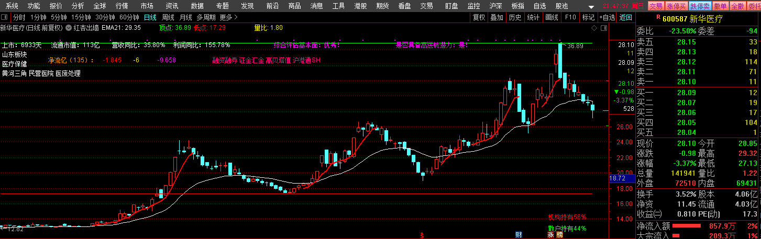Click the pink 交易 quick-trade button
Viewport: 761px width, 239px height.
pyautogui.click(x=655, y=6)
